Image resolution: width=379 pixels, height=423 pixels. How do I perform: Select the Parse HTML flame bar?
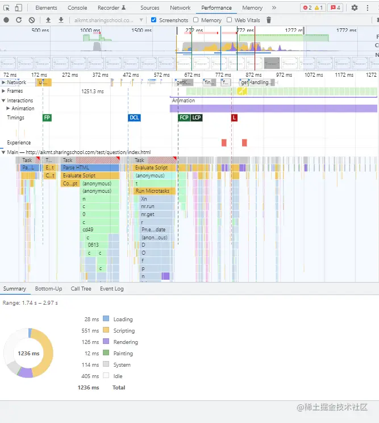click(x=90, y=168)
